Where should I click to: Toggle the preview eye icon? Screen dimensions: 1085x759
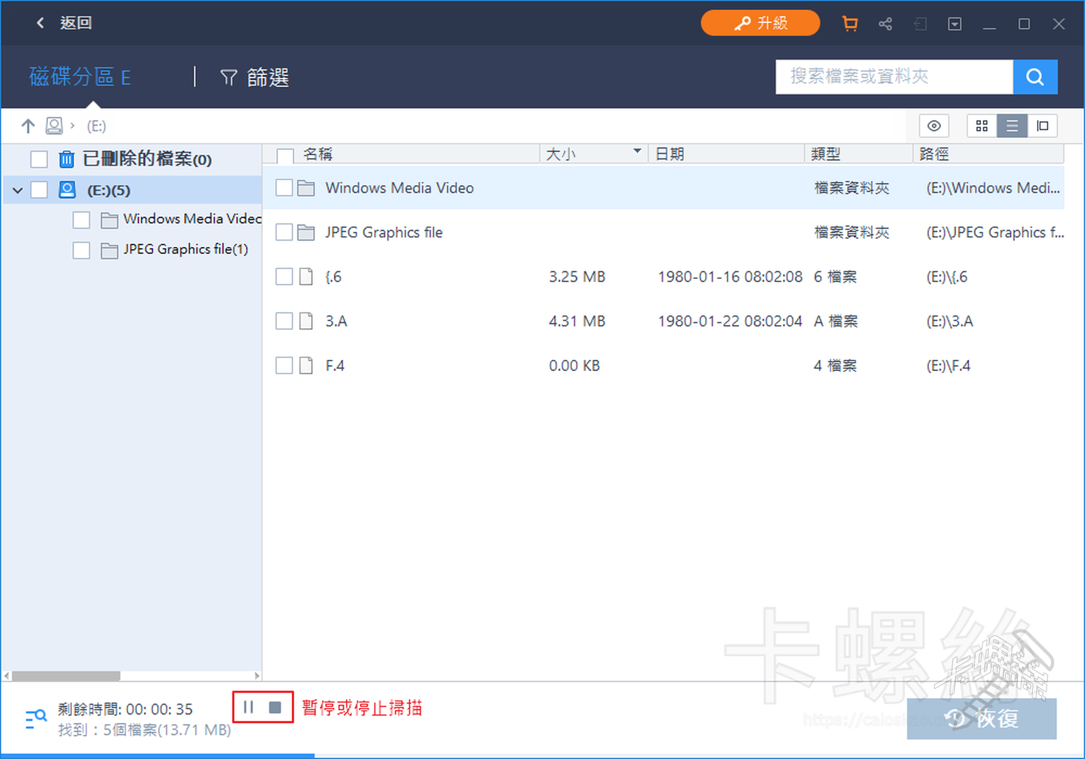point(934,126)
